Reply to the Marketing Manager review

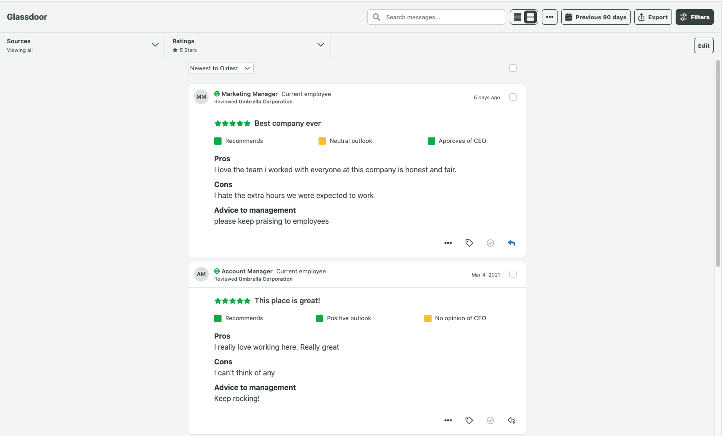coord(512,243)
